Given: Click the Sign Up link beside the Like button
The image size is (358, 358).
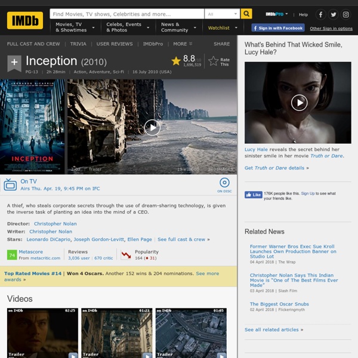Looking at the screenshot, I should pos(308,193).
